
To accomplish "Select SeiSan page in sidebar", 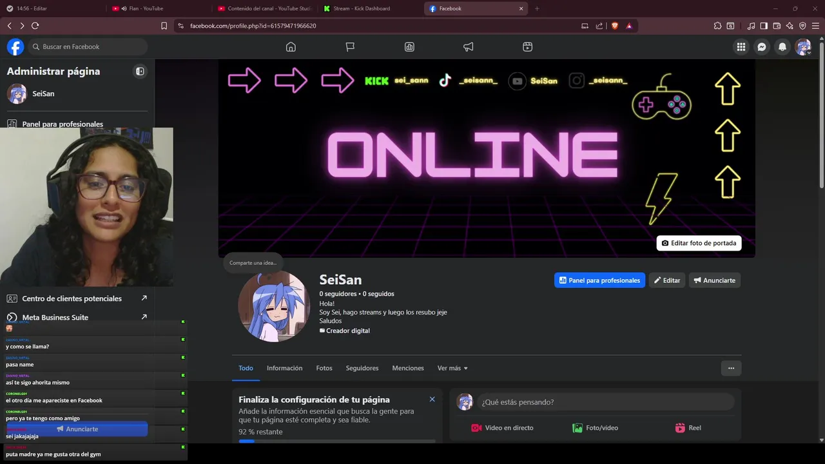I will (77, 93).
